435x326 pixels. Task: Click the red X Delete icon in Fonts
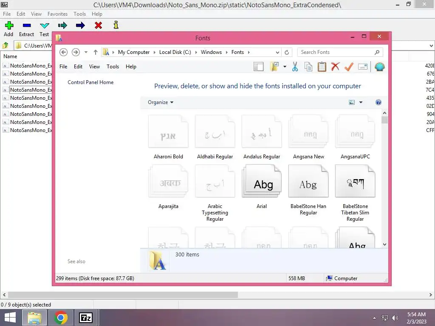[x=335, y=67]
